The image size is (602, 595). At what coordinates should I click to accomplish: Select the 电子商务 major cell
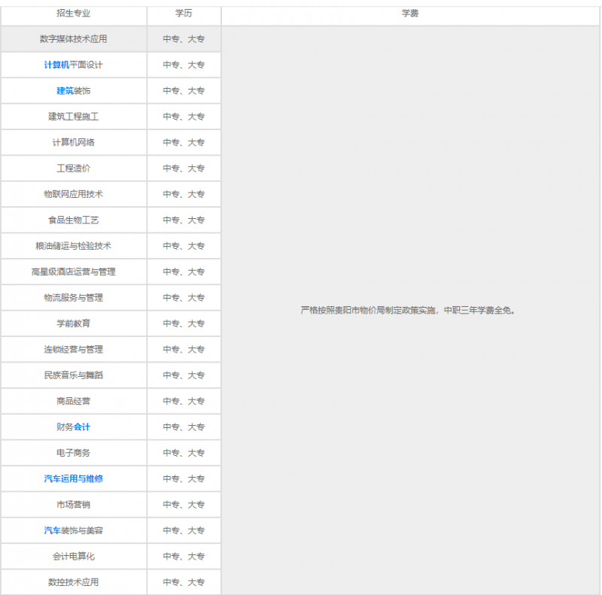(74, 453)
